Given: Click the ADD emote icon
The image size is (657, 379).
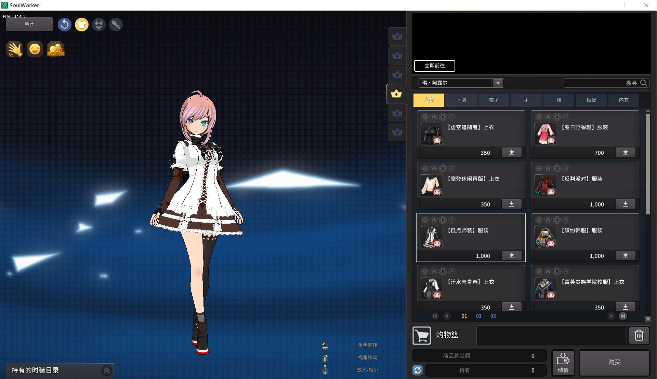Looking at the screenshot, I should (x=56, y=50).
